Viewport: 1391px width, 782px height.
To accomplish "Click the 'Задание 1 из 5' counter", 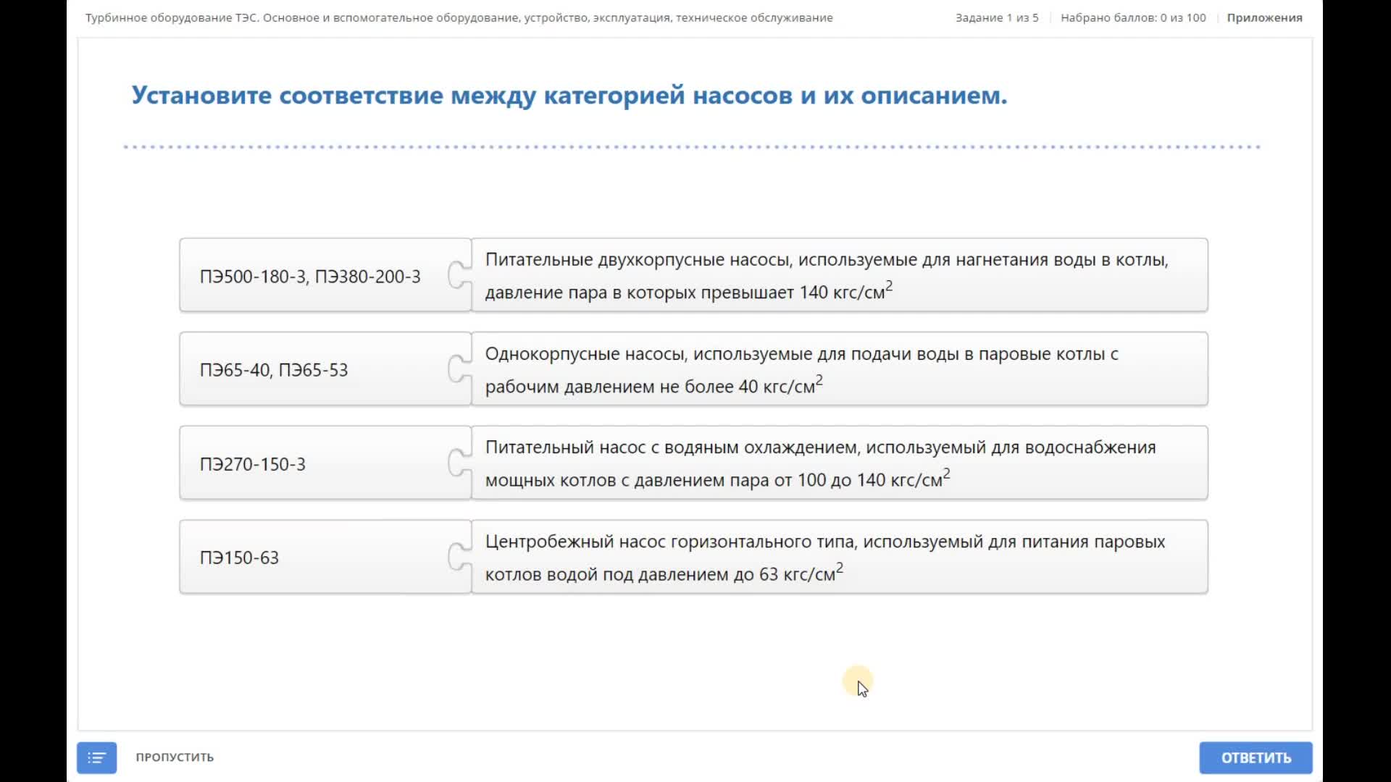I will (x=997, y=17).
